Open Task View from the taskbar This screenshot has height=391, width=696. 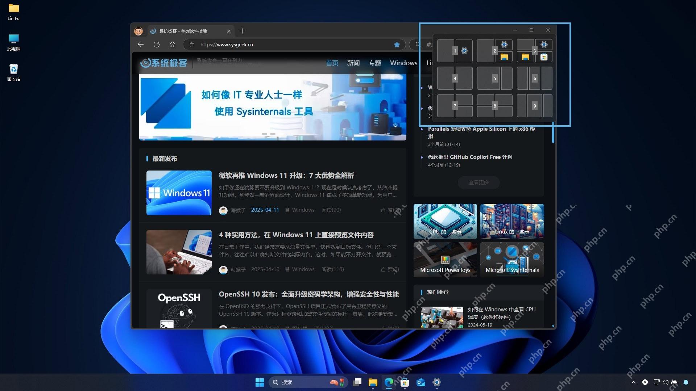[x=357, y=382]
